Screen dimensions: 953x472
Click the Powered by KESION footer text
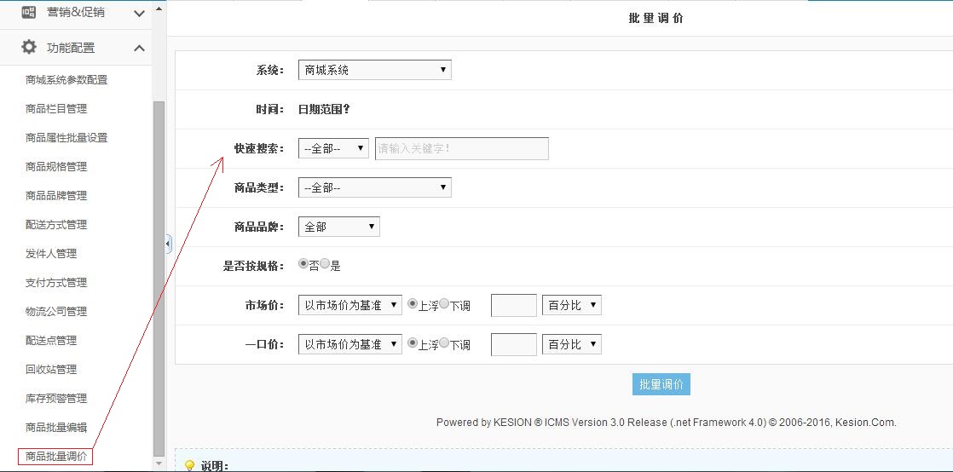tap(666, 423)
